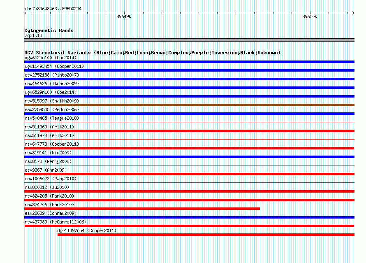Click the right arrow on the ruler
This screenshot has height=263, width=366.
tap(353, 13)
